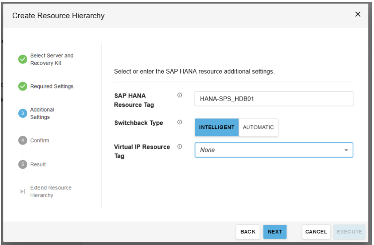
Task: Open Select Server and Recovery Kit step
Action: click(52, 59)
